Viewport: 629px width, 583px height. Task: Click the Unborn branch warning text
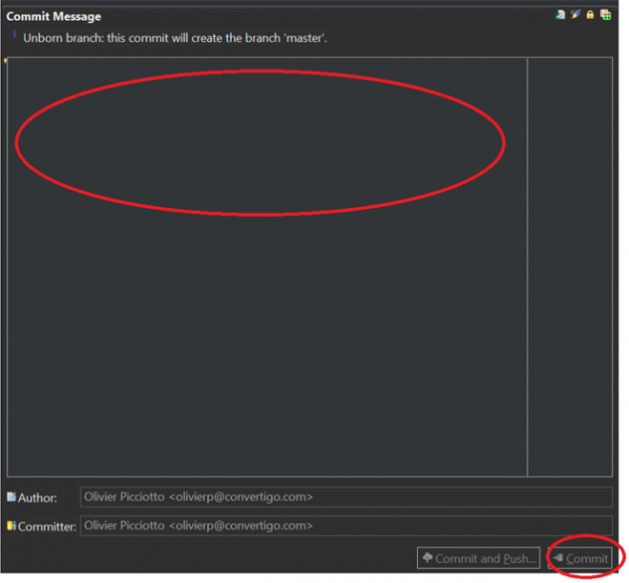tap(175, 38)
